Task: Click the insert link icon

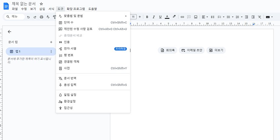Action: coord(182,17)
